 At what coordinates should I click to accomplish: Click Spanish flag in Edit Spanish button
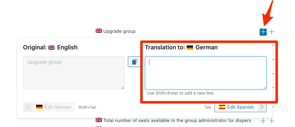click(222, 107)
